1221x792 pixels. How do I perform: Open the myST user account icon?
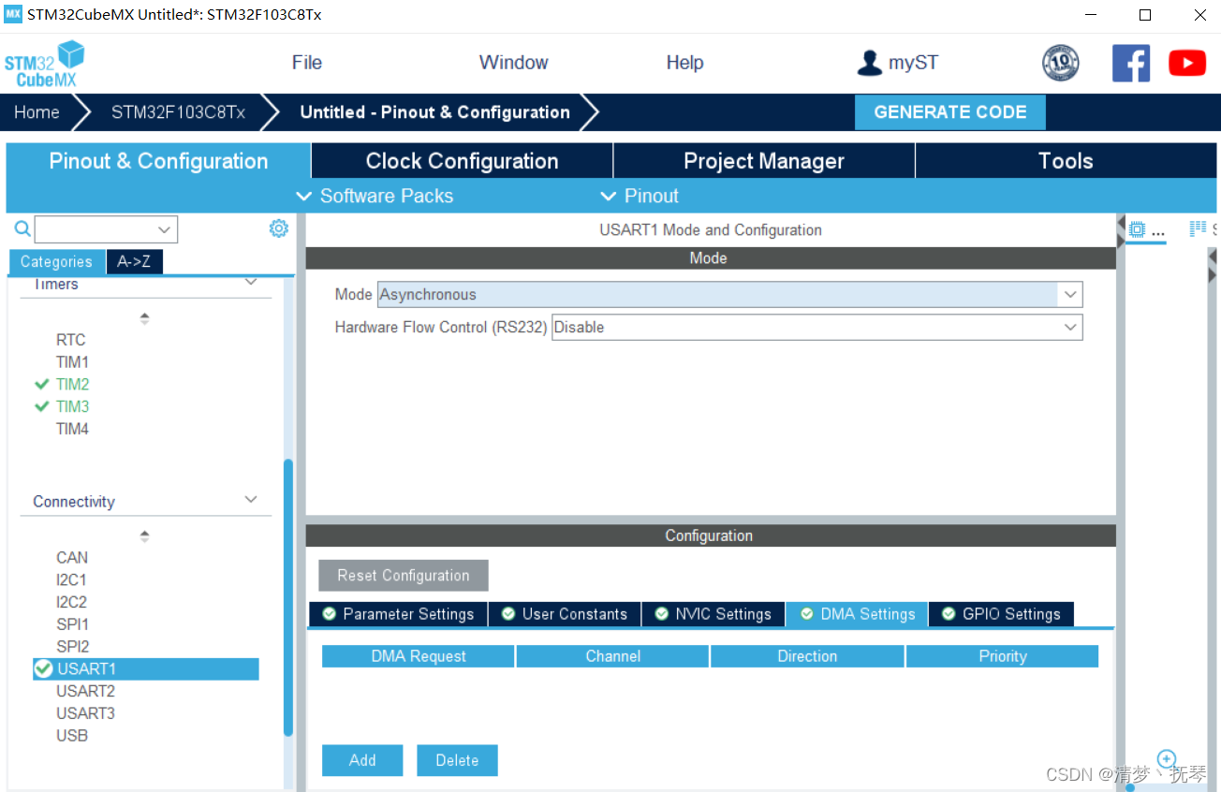click(x=870, y=63)
